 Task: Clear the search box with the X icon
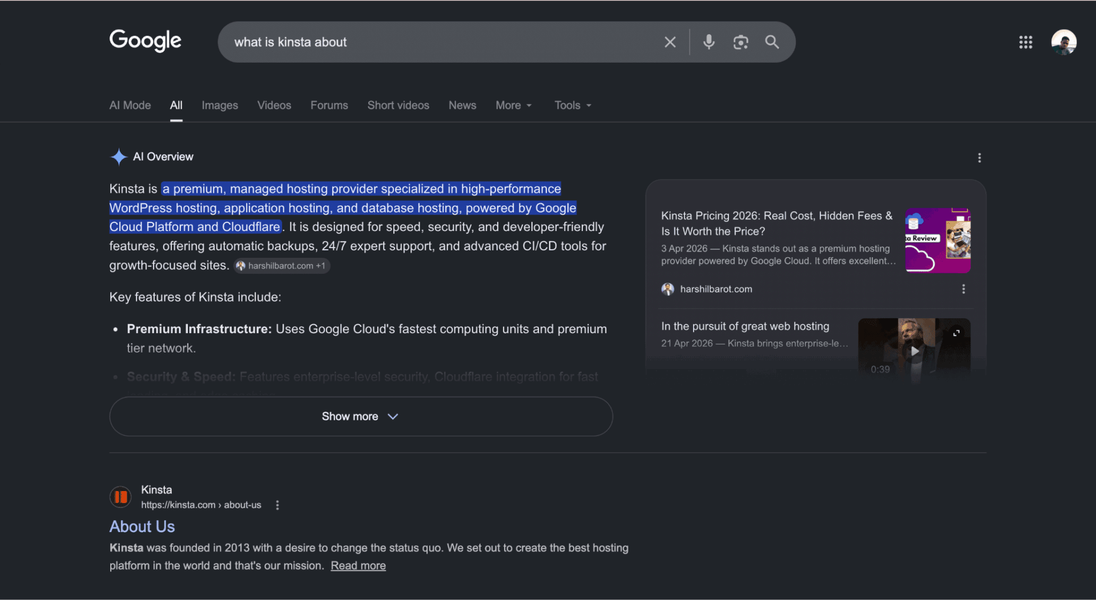pos(670,42)
